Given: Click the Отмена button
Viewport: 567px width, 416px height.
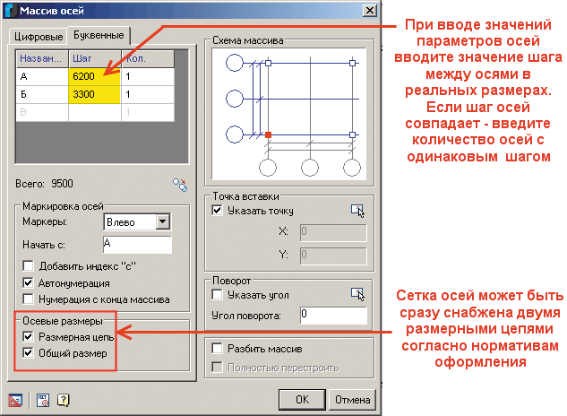Looking at the screenshot, I should pyautogui.click(x=352, y=399).
